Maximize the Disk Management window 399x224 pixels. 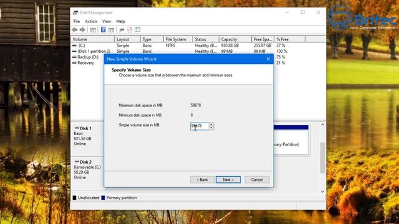[302, 12]
